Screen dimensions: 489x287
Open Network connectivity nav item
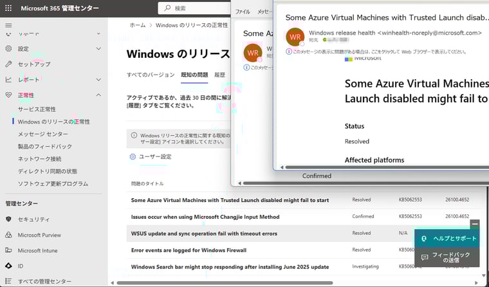coord(40,159)
